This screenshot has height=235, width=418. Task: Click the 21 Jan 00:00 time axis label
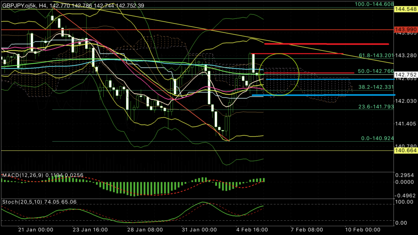click(x=36, y=230)
